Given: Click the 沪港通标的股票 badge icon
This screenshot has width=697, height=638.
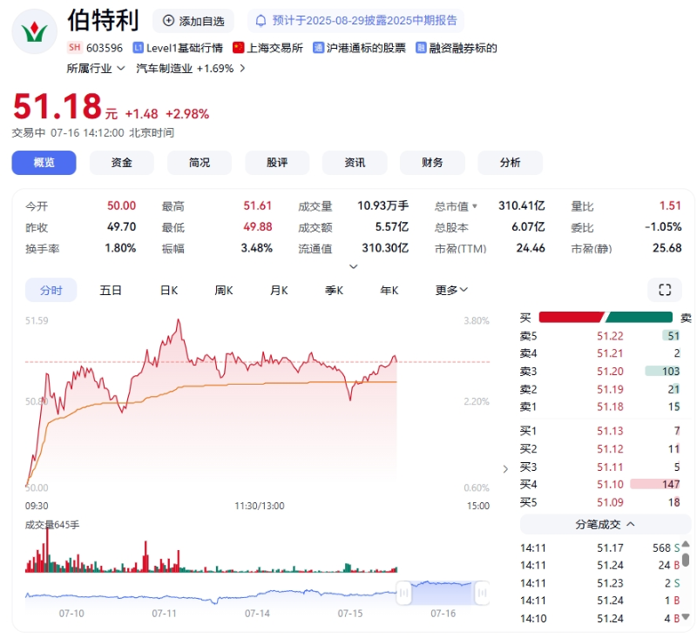Looking at the screenshot, I should [x=318, y=48].
